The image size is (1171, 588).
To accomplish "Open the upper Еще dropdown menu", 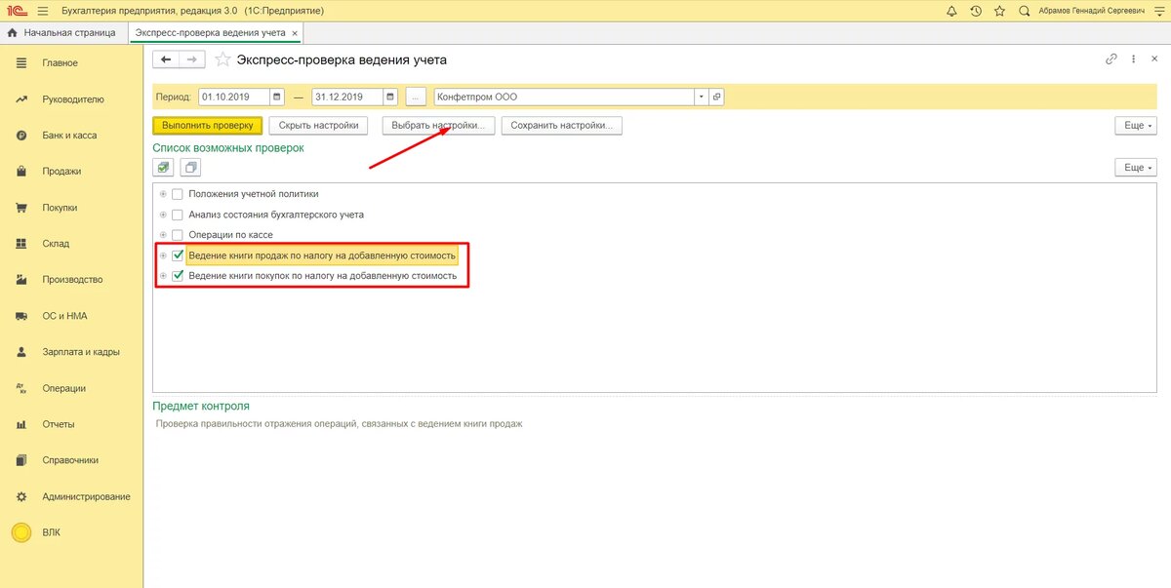I will [1135, 126].
